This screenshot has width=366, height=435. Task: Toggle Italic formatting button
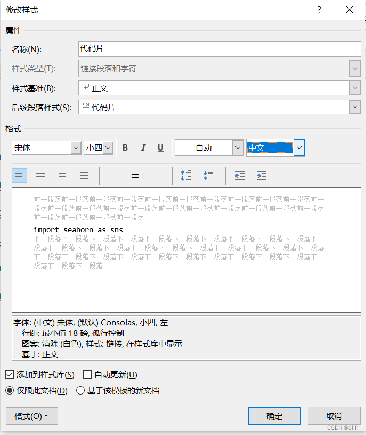(143, 148)
